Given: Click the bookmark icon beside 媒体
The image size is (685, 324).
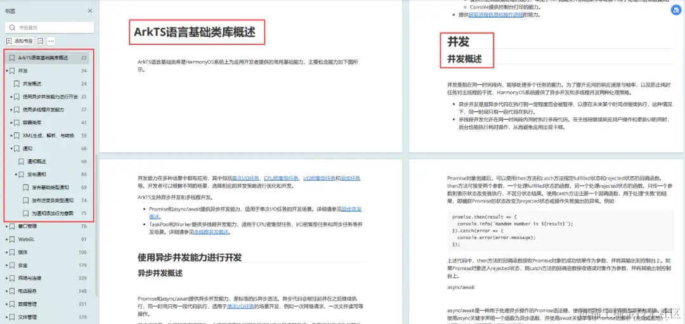Looking at the screenshot, I should [12, 252].
